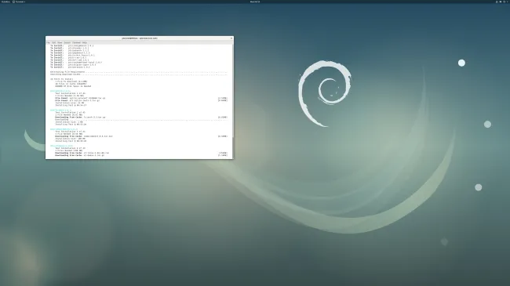Click the power icon in top panel
The width and height of the screenshot is (510, 286).
pyautogui.click(x=505, y=2)
